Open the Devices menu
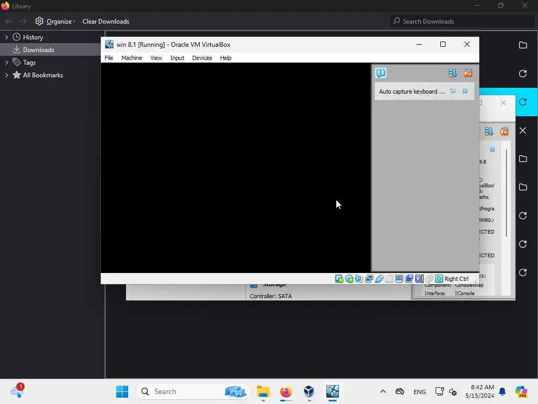 (x=202, y=58)
